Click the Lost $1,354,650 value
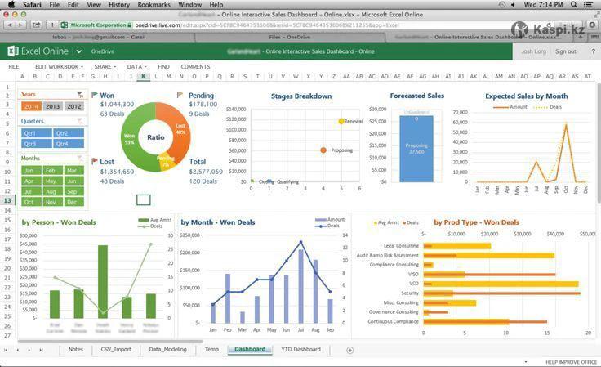The width and height of the screenshot is (601, 367). (x=117, y=172)
